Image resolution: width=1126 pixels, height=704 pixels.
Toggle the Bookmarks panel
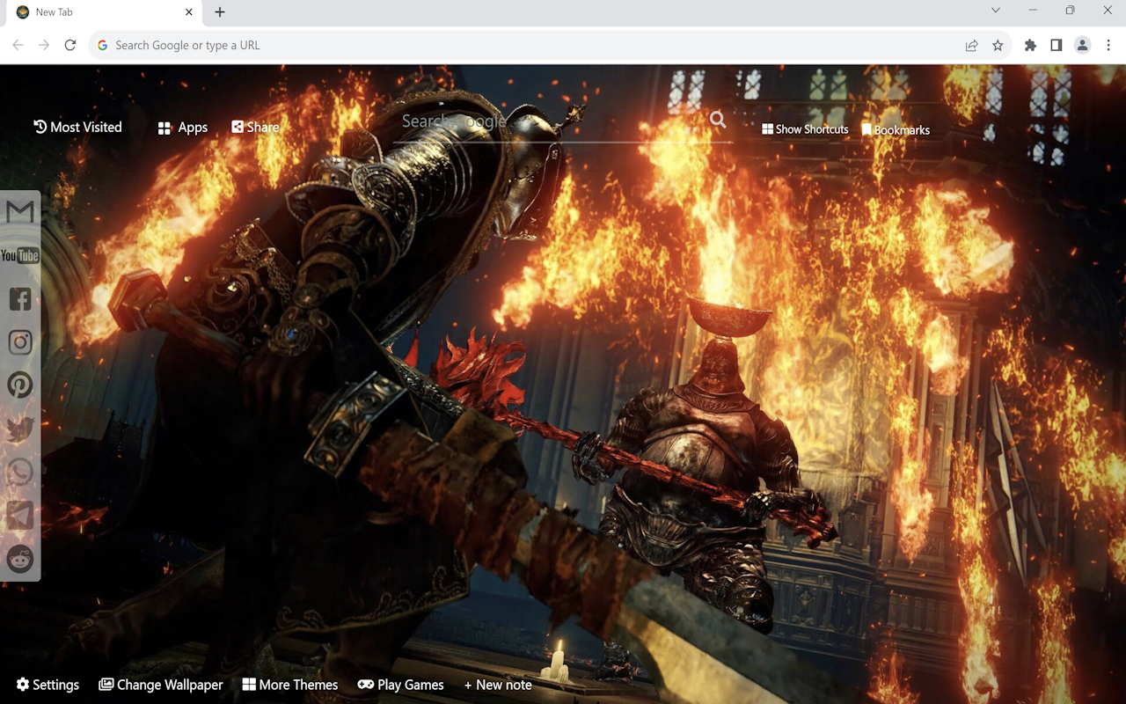(896, 128)
